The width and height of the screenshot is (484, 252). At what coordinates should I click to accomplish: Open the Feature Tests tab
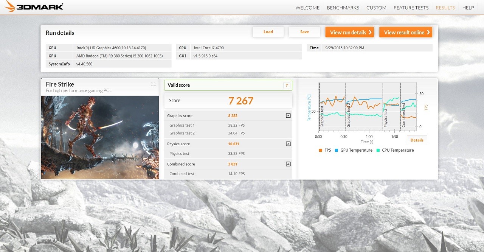coord(411,8)
